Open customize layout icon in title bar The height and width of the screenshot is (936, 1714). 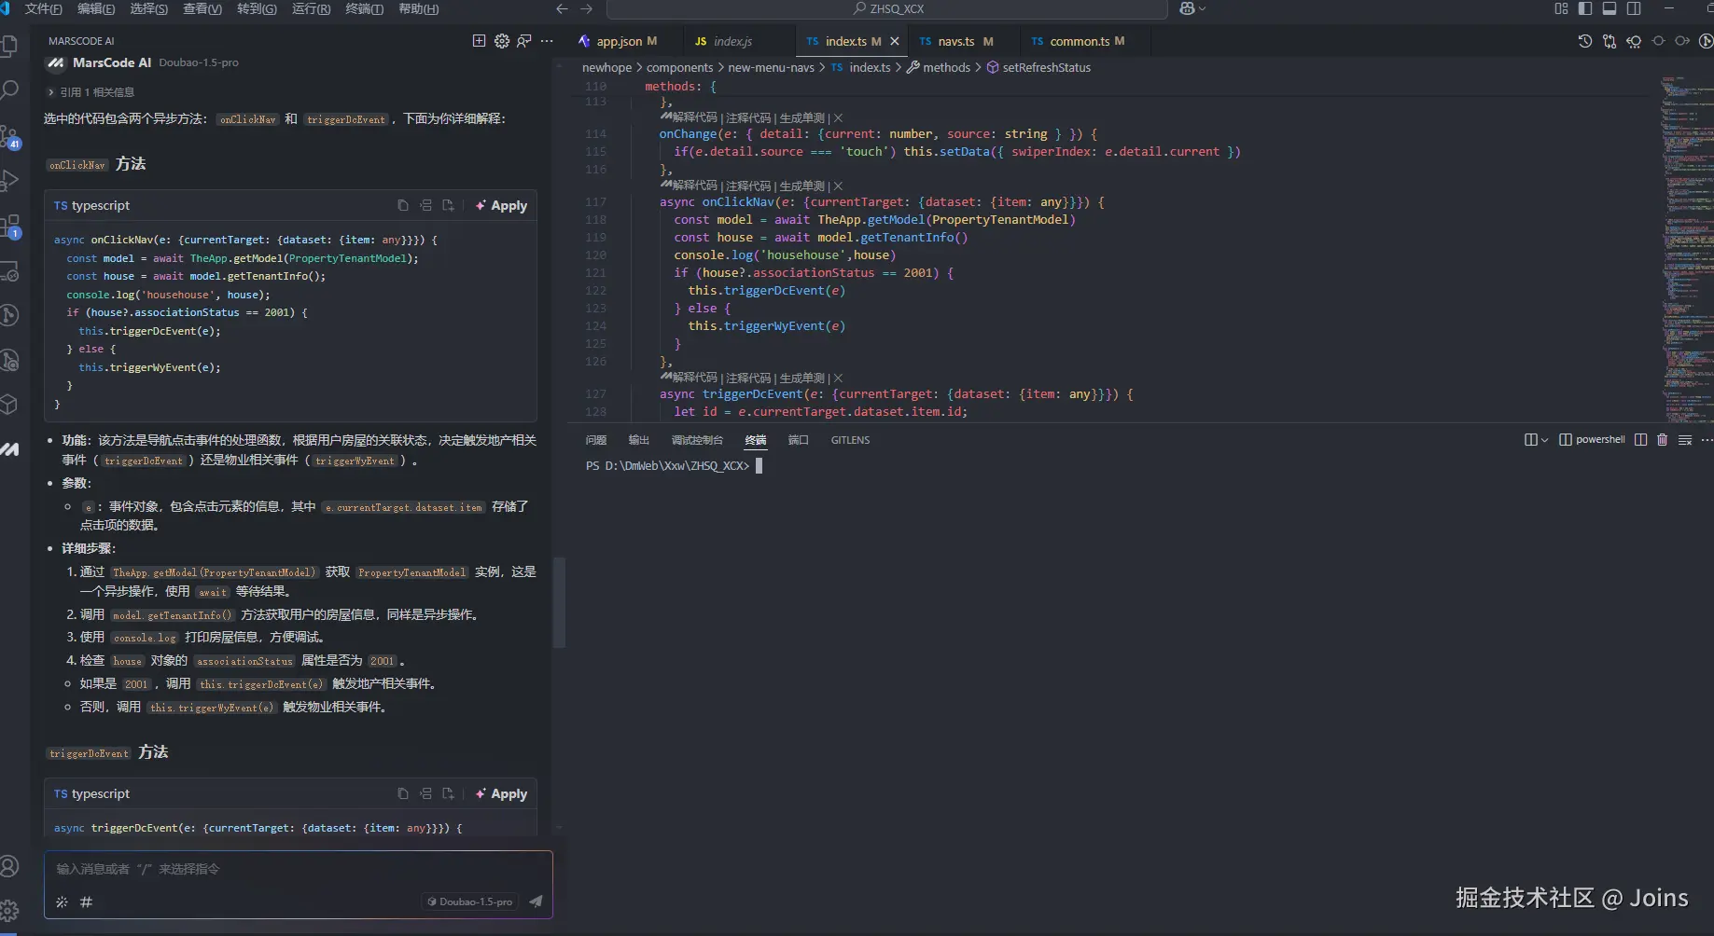(x=1561, y=8)
